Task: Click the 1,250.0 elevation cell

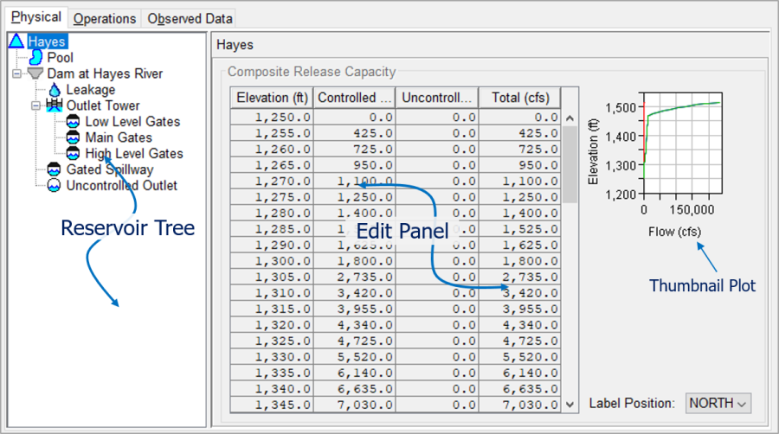Action: [x=272, y=117]
